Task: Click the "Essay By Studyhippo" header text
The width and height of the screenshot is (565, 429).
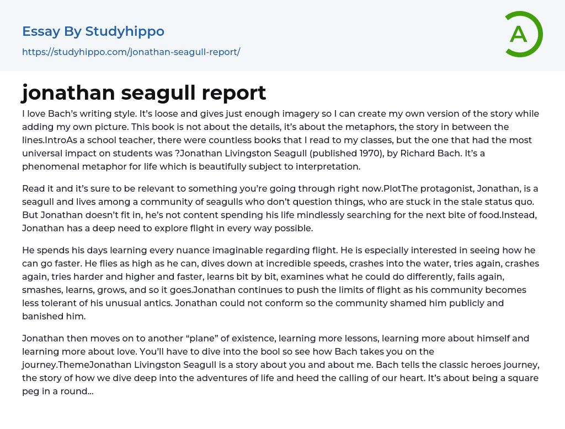Action: [93, 31]
